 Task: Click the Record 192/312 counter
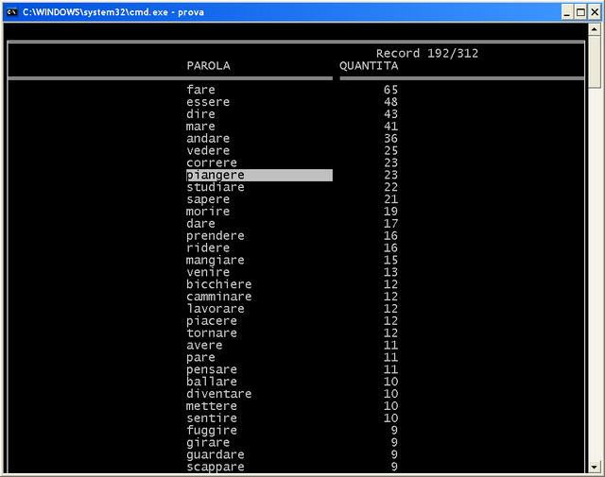point(427,54)
